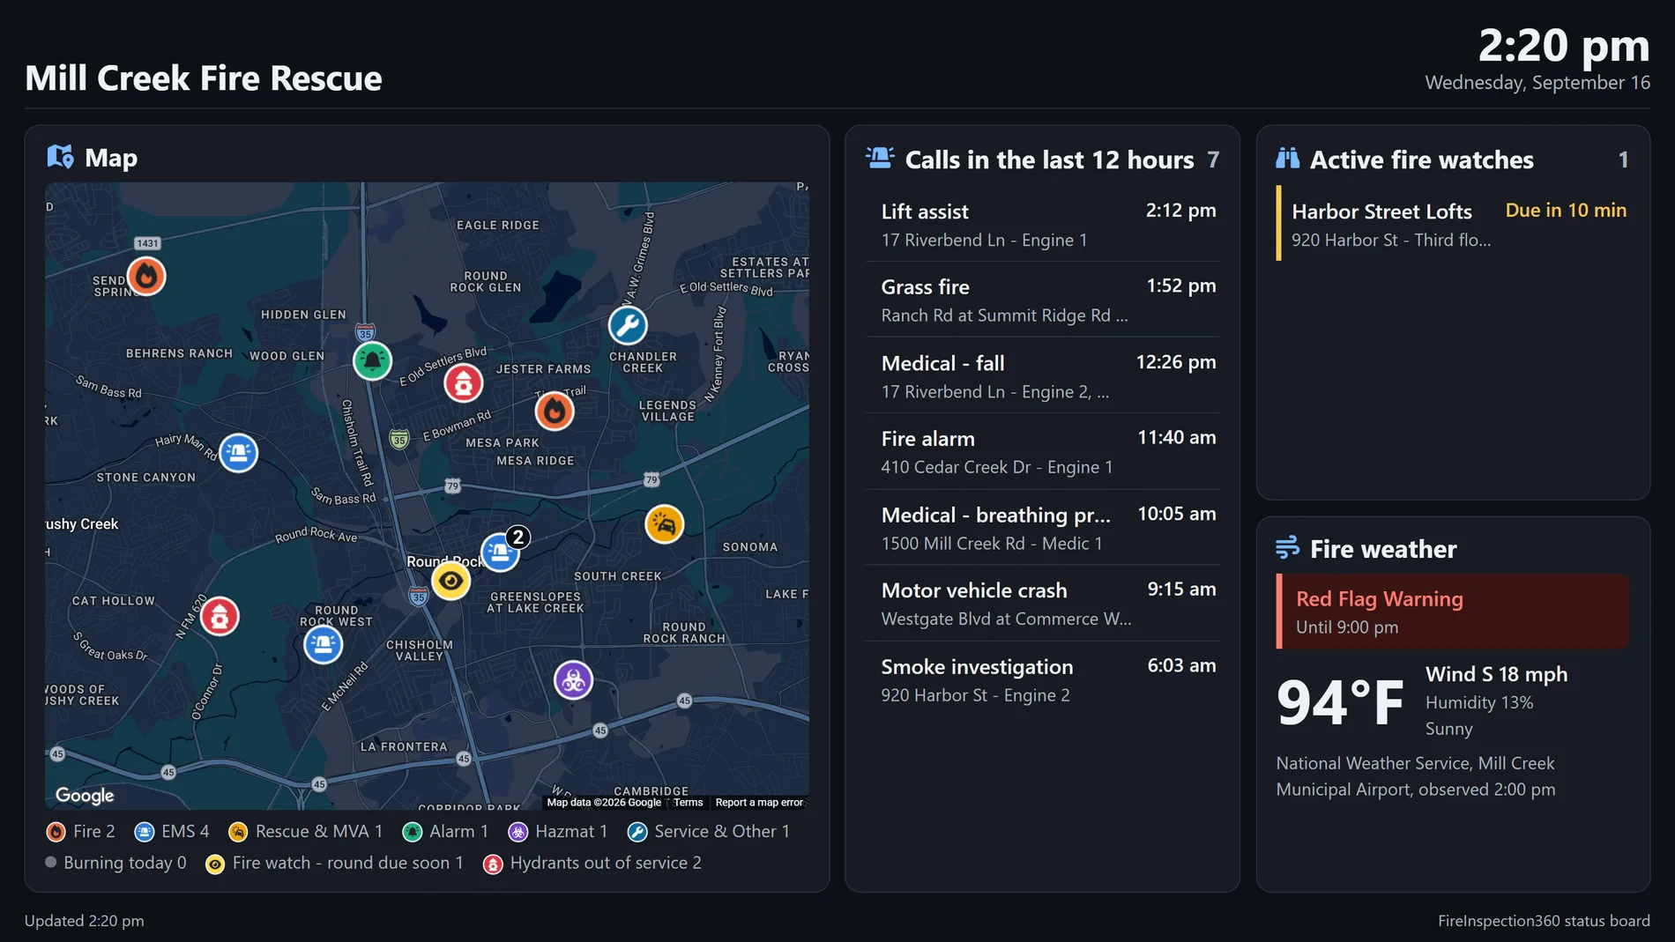Screen dimensions: 1675x942
Task: Click the Updated 2:20 pm status text
Action: [85, 921]
